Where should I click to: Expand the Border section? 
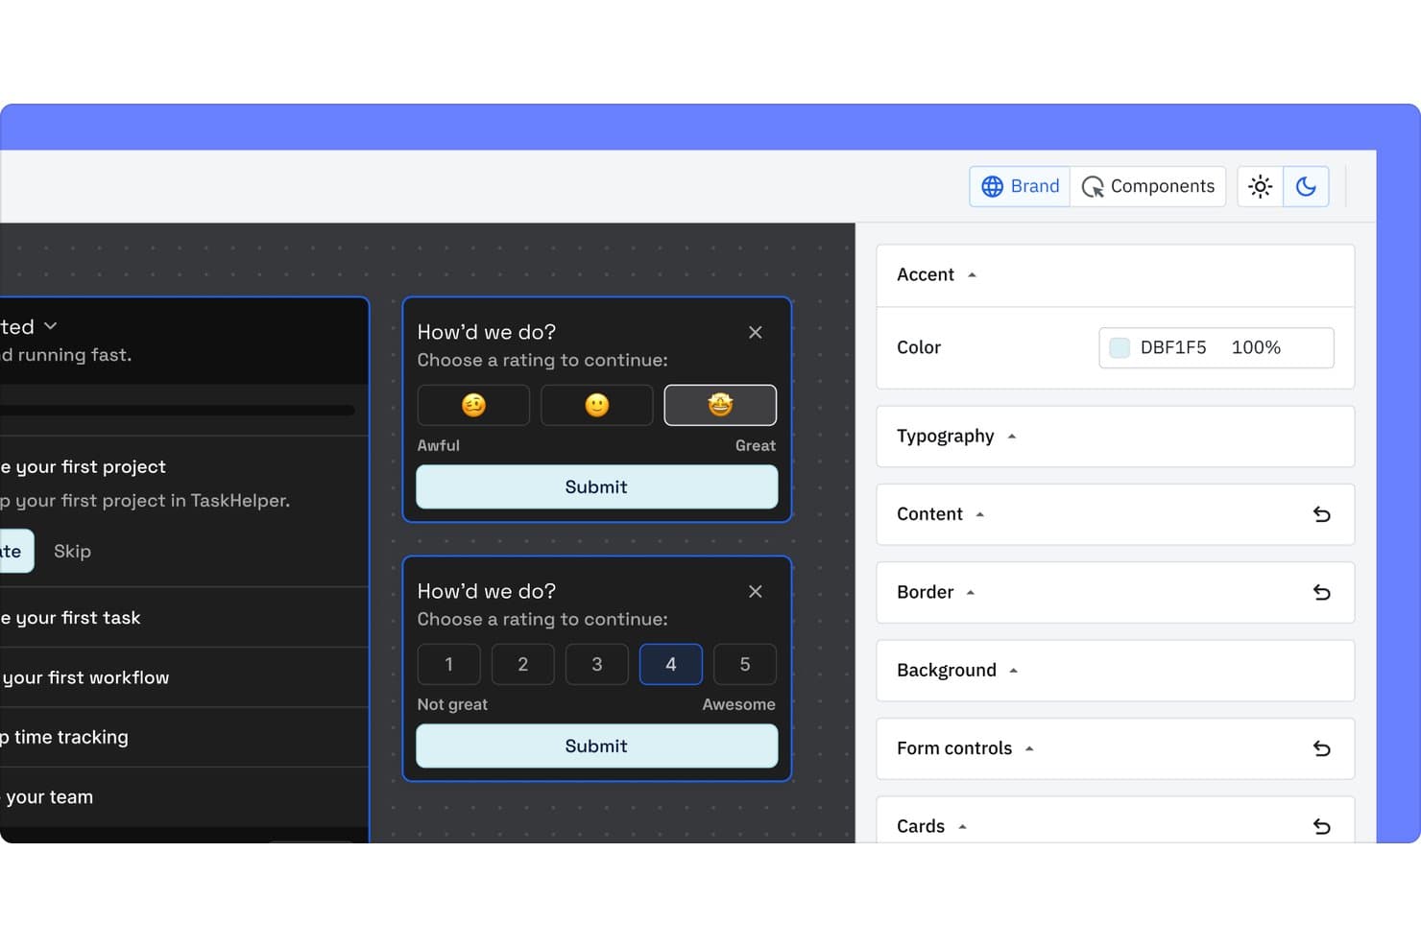tap(1116, 592)
